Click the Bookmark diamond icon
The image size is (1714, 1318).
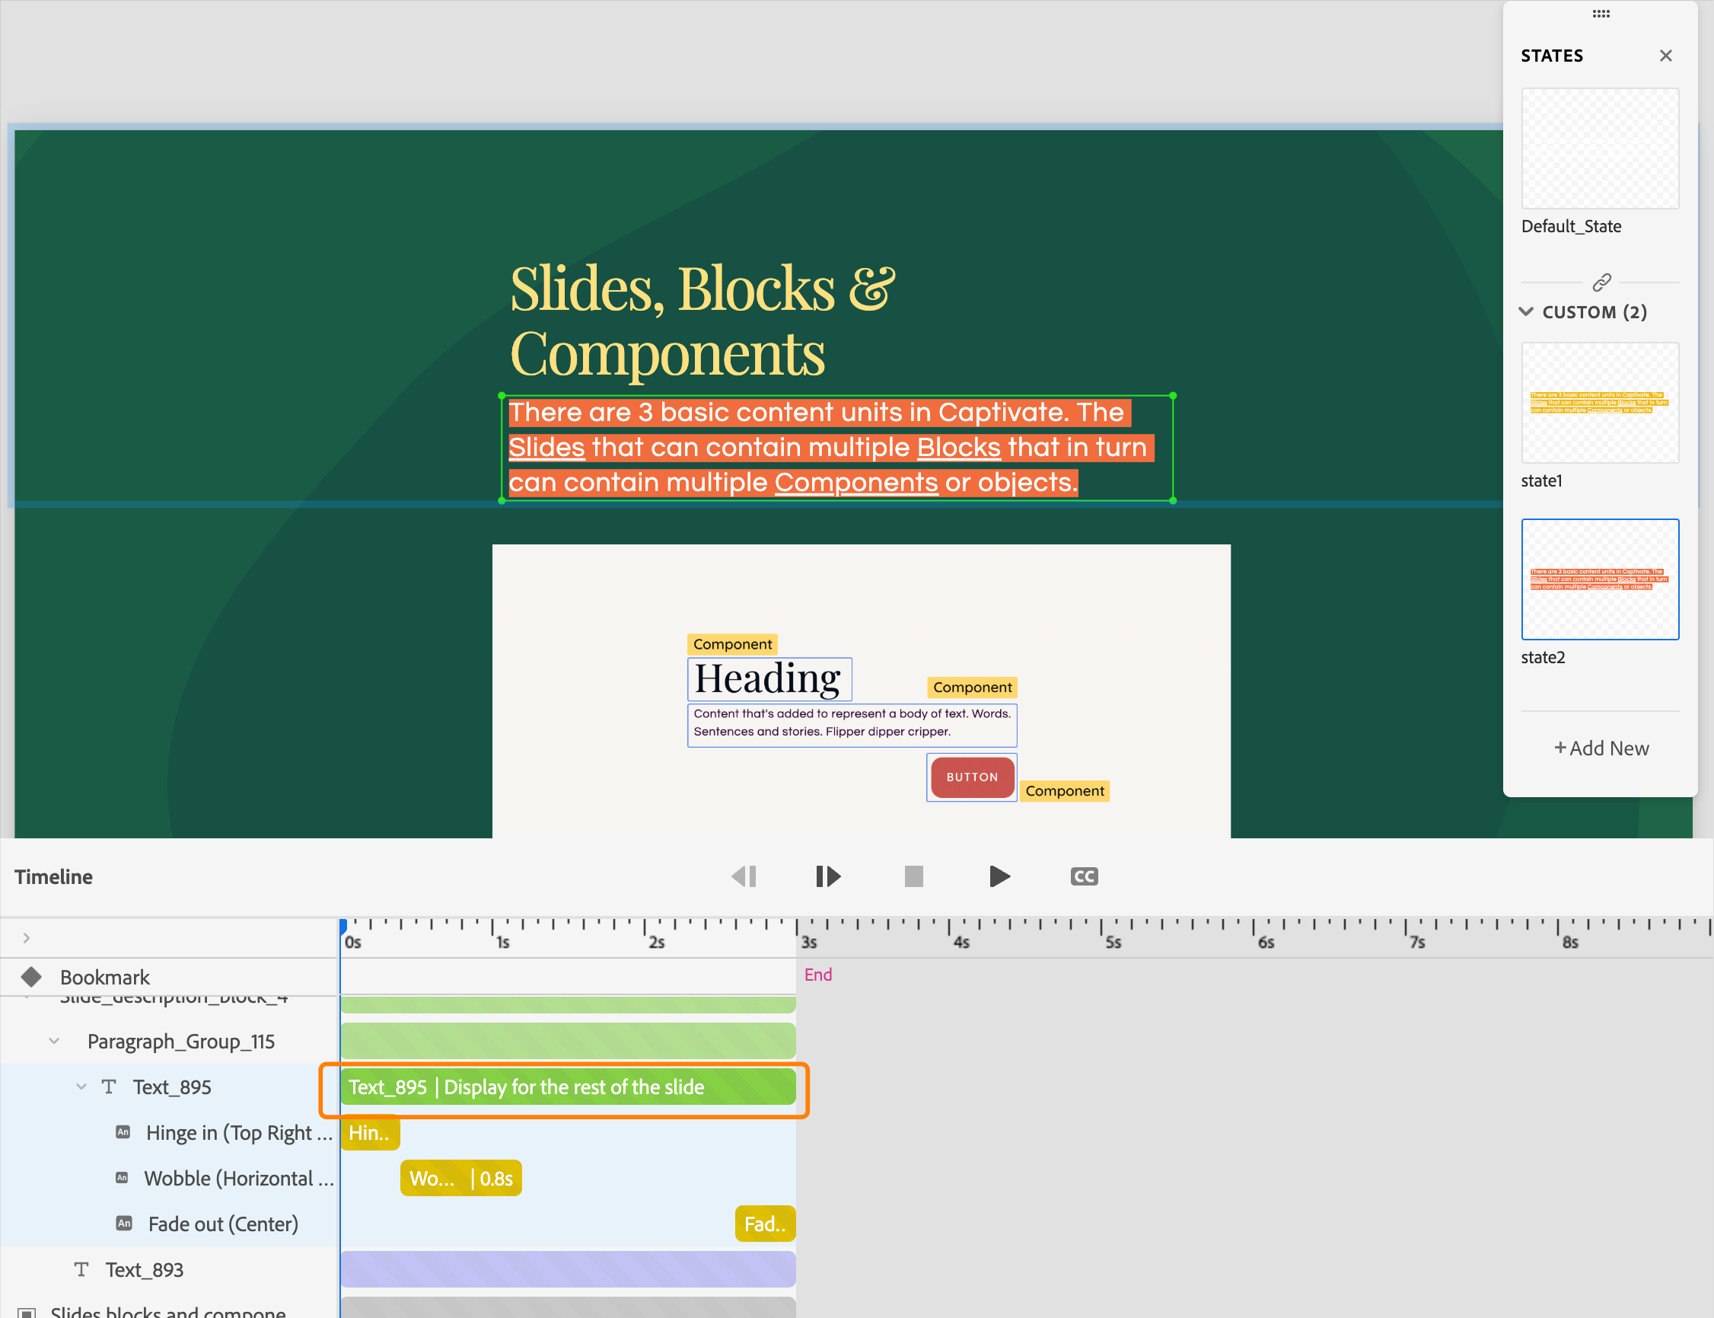pyautogui.click(x=31, y=977)
